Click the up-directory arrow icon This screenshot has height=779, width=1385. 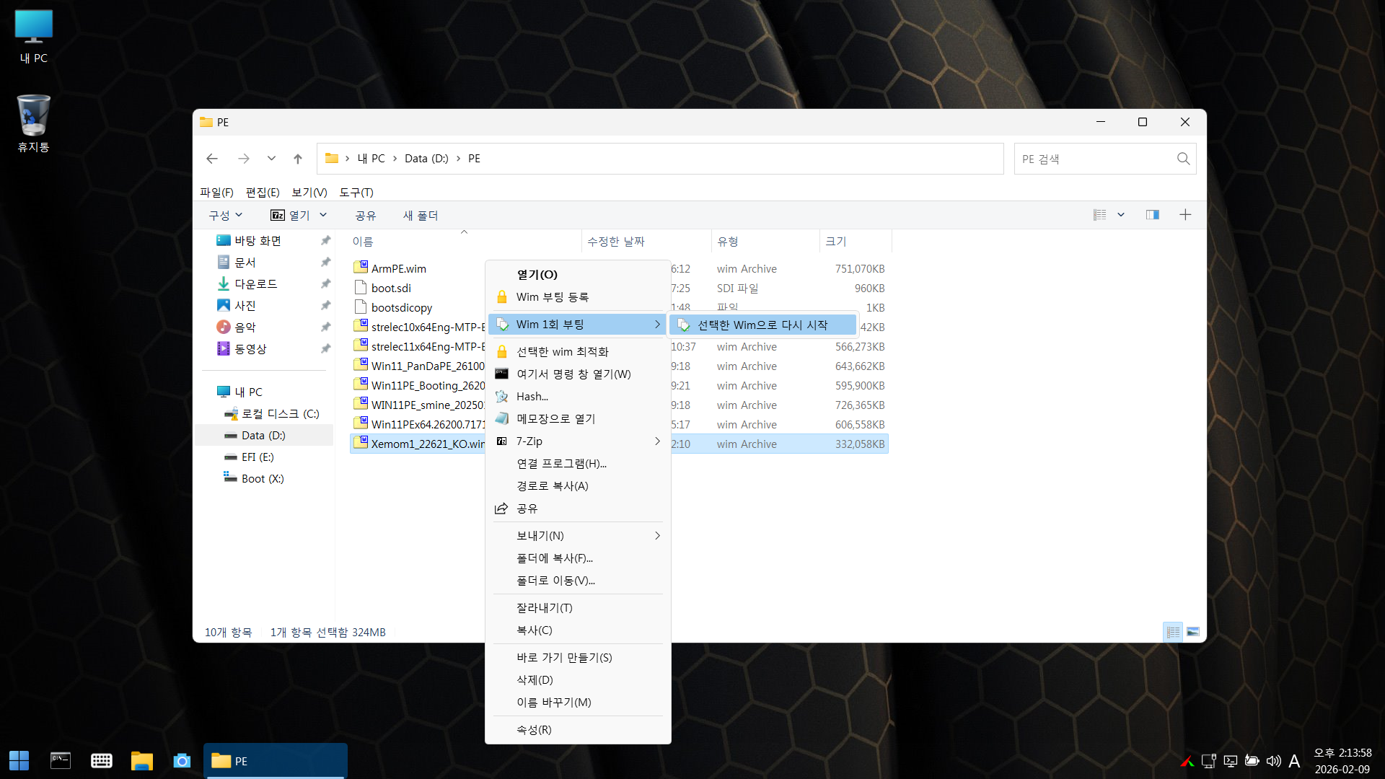point(298,159)
